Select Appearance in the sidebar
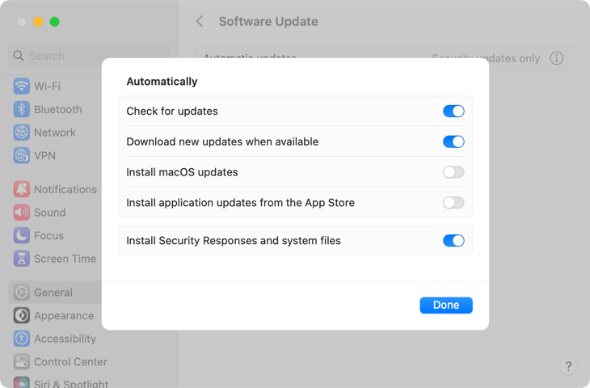Image resolution: width=590 pixels, height=388 pixels. tap(64, 316)
